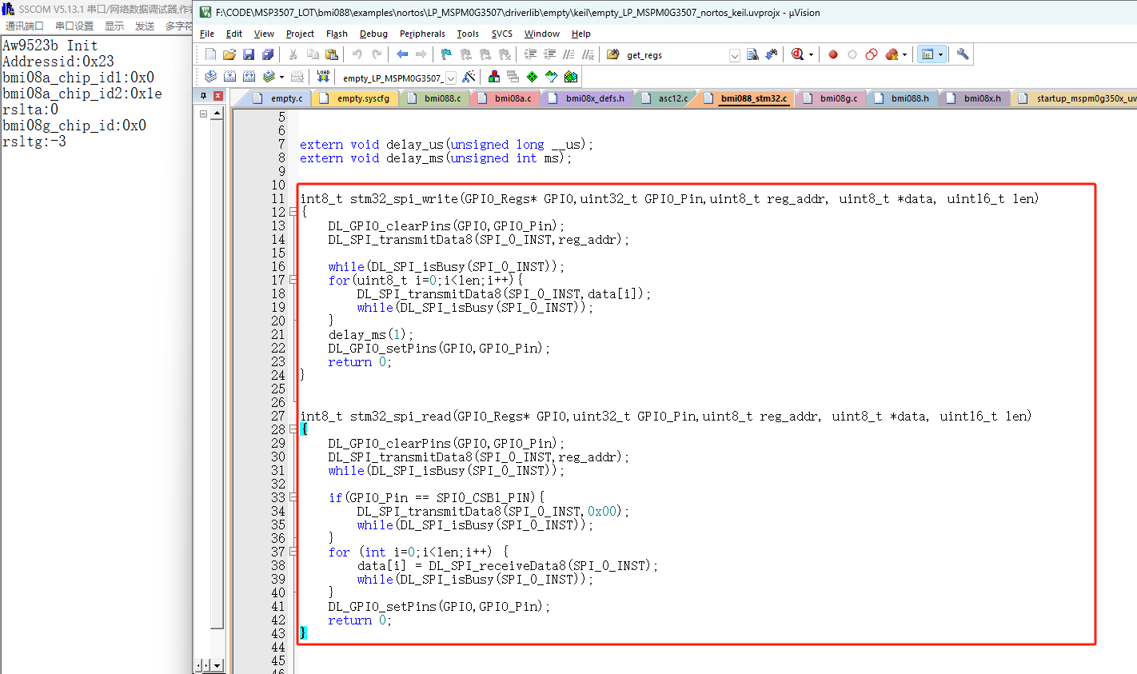Collapse the for-loop fold at line 37
The height and width of the screenshot is (674, 1137).
[293, 552]
